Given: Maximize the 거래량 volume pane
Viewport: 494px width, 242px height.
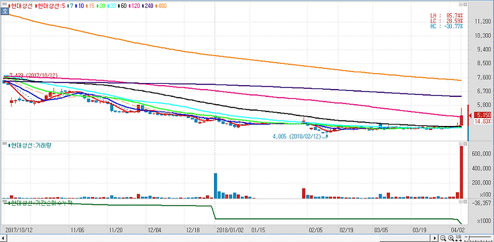Looking at the screenshot, I should coord(465,144).
